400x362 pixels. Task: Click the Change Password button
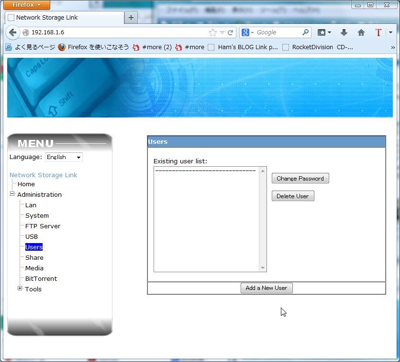300,178
